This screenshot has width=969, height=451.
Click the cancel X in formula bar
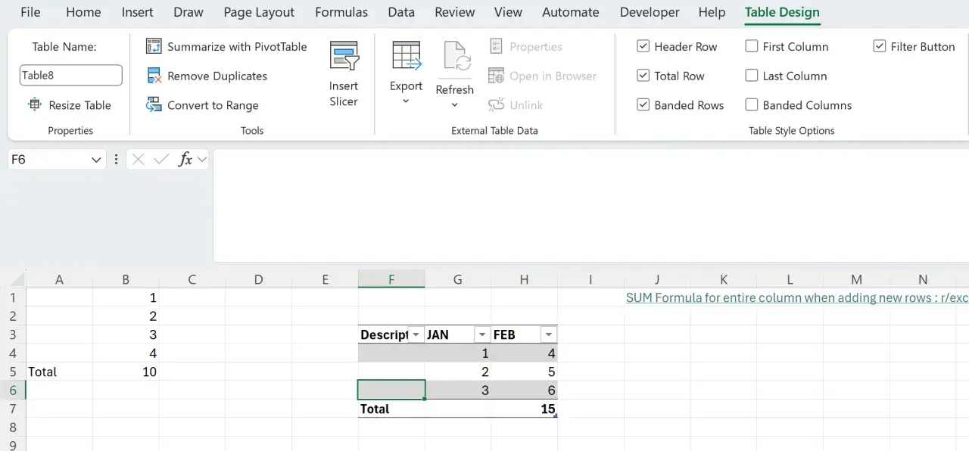tap(138, 160)
